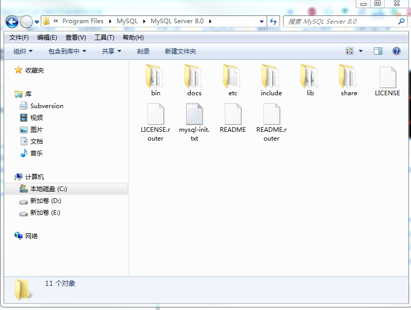
Task: Expand the arrow after MySQL Server 8.0
Action: (x=210, y=22)
